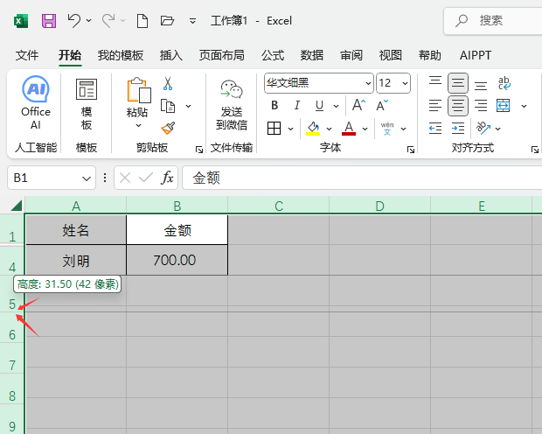Click the Save icon in title bar

coord(49,21)
